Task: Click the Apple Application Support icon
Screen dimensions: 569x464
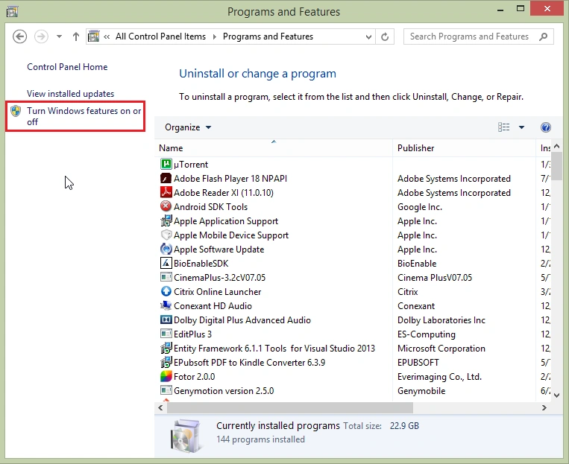Action: tap(166, 220)
